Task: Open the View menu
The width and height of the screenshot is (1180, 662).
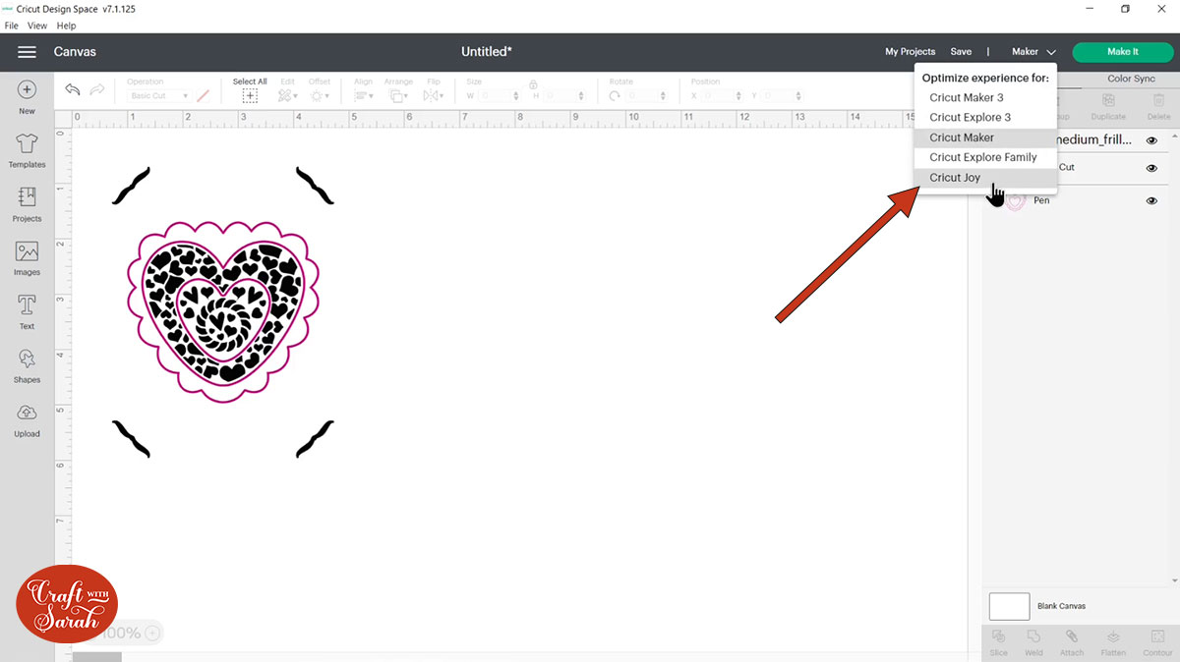Action: coord(37,26)
